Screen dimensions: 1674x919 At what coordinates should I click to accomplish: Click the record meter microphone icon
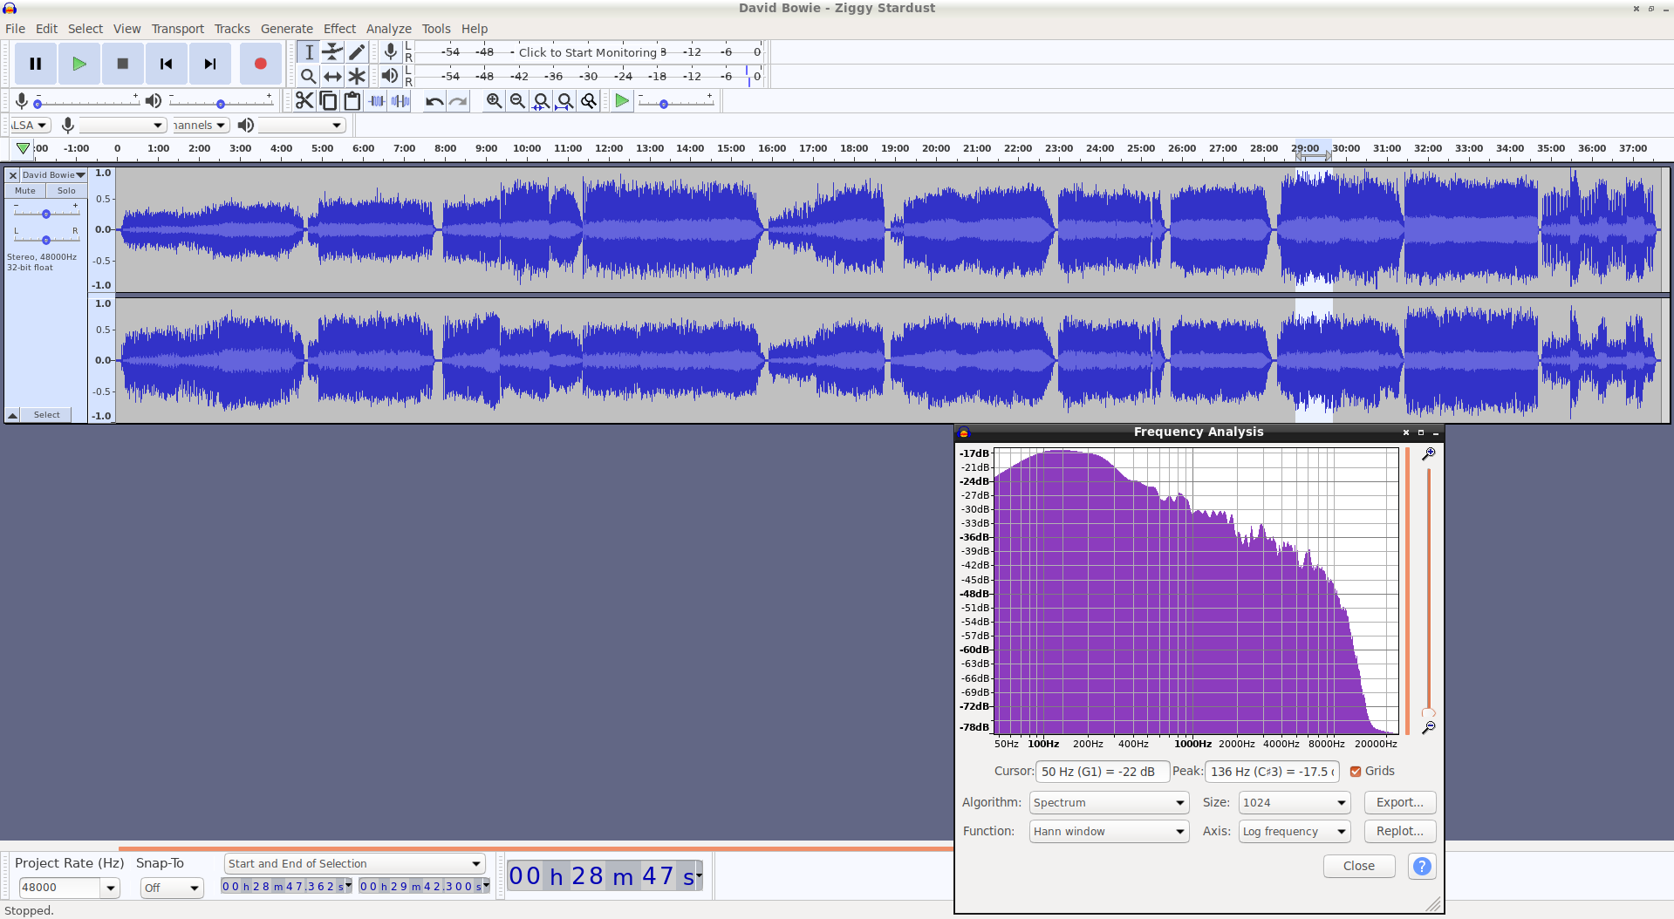tap(391, 52)
